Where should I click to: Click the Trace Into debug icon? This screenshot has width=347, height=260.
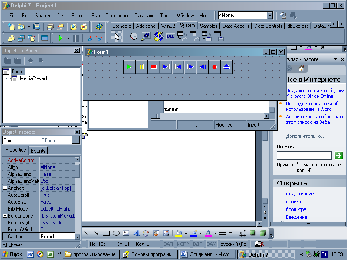coord(89,38)
